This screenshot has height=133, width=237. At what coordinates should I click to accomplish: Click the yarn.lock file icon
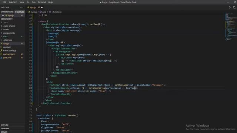coord(1,58)
